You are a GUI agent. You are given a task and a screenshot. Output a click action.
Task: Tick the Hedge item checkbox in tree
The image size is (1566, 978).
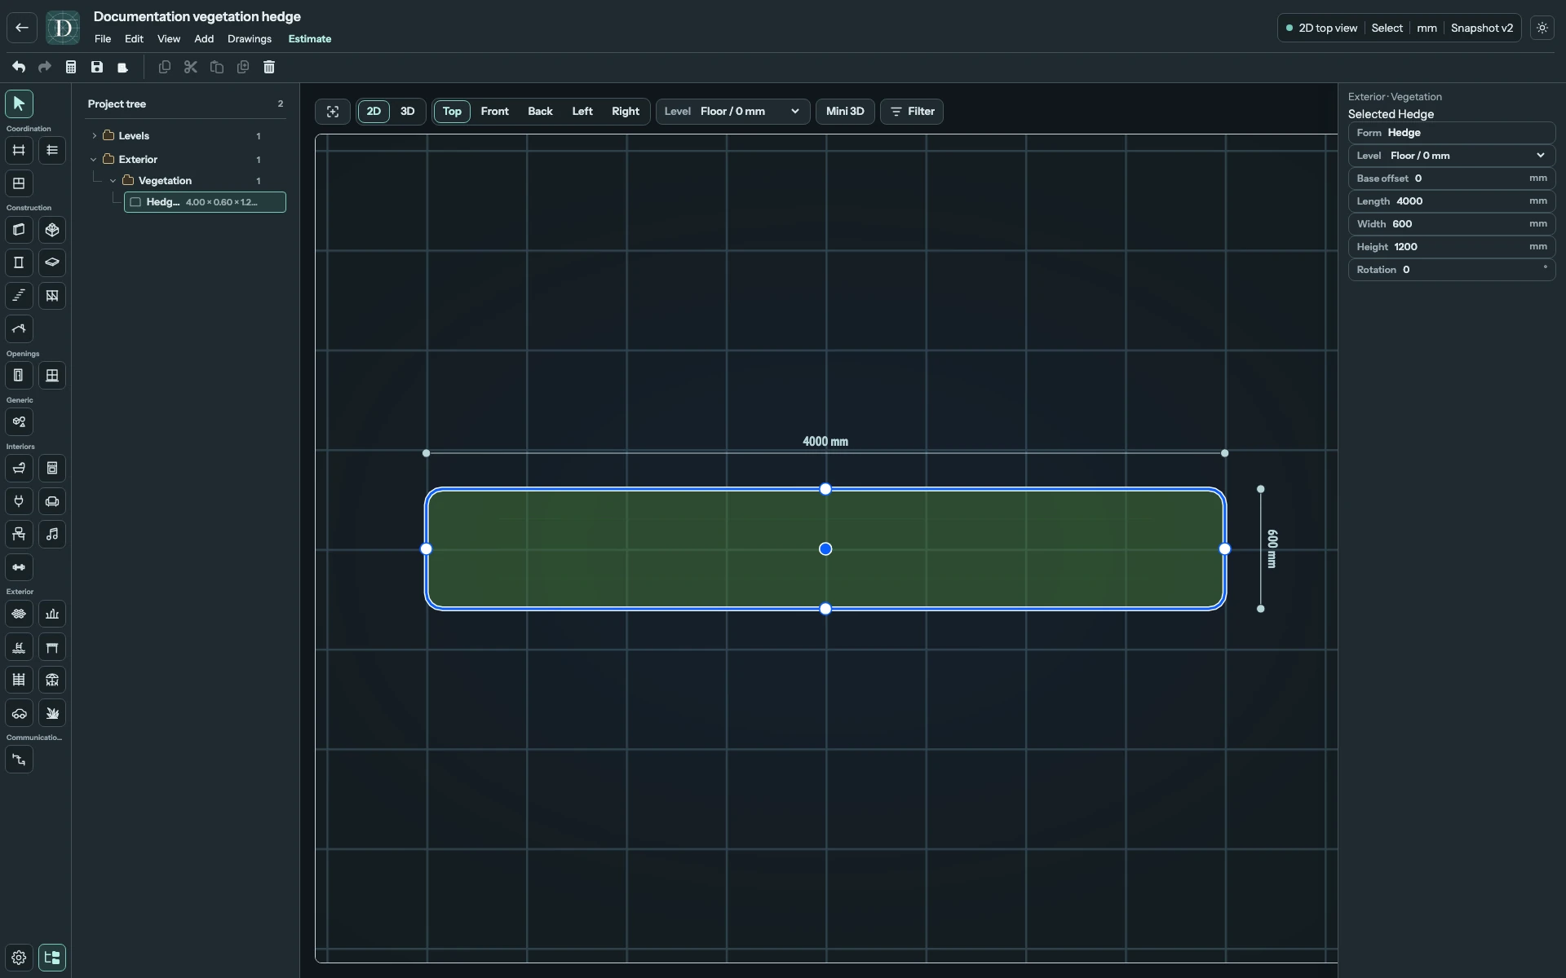[x=136, y=202]
